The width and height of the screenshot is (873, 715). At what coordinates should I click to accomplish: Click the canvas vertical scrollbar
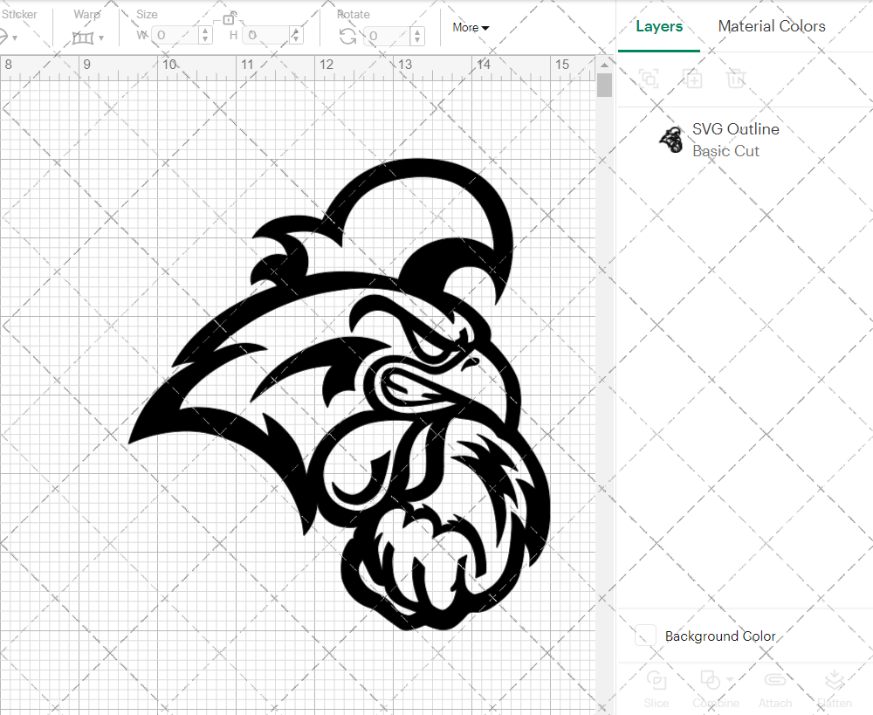click(x=603, y=85)
